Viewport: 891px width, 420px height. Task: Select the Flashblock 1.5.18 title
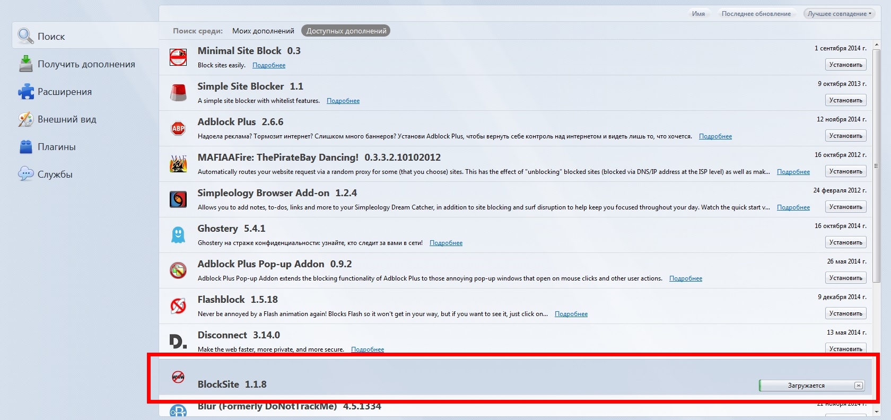click(238, 300)
